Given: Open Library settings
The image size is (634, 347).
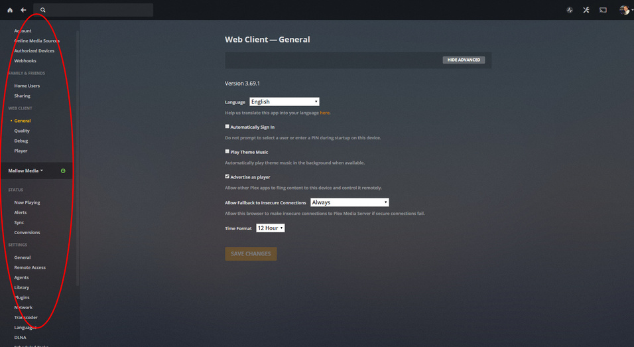Looking at the screenshot, I should coord(21,287).
